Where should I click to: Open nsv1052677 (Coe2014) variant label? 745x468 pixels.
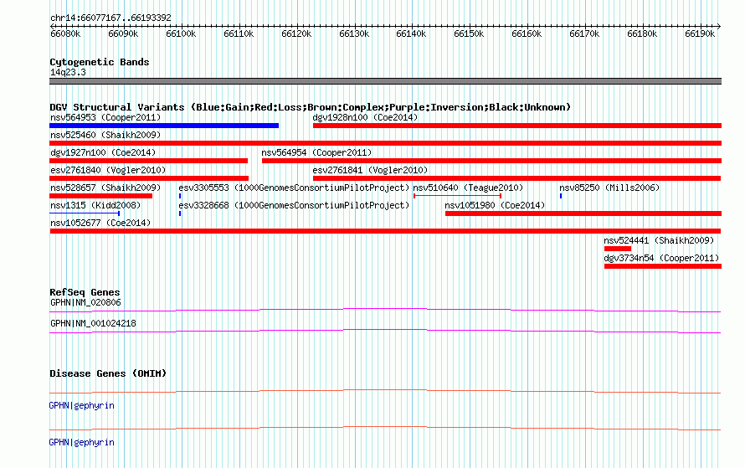100,223
